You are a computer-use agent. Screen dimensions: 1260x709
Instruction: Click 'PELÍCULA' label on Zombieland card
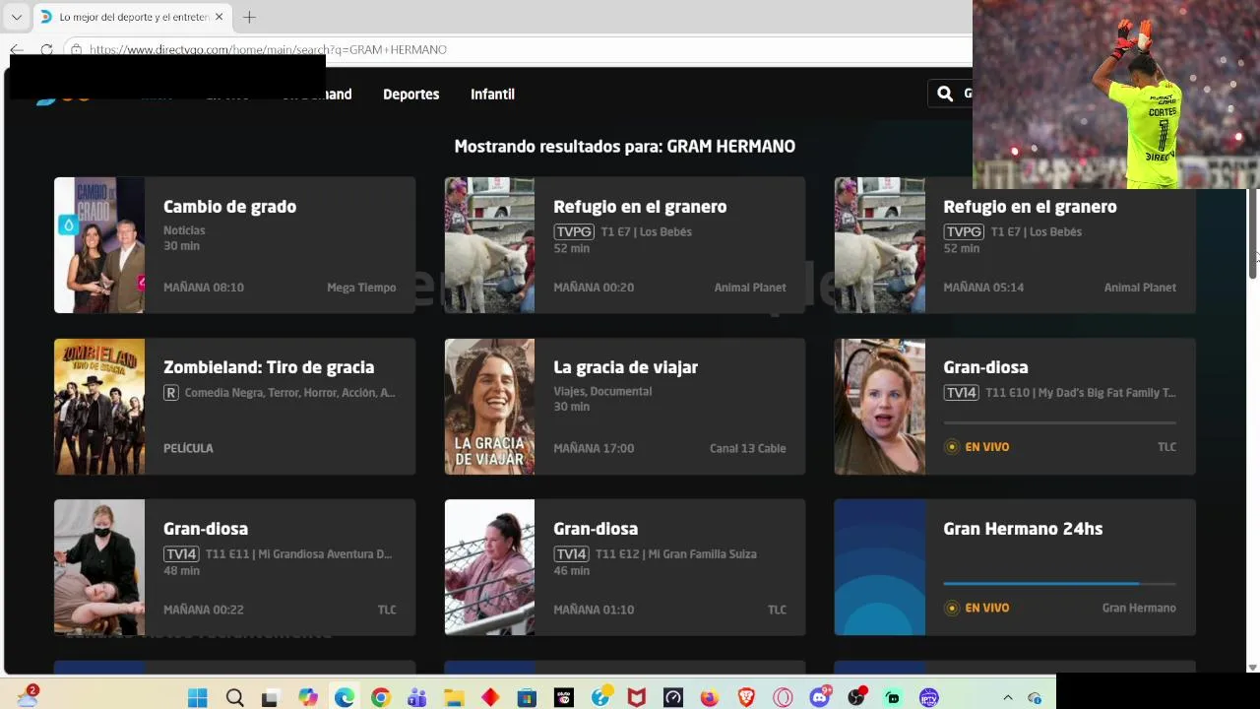pos(188,448)
